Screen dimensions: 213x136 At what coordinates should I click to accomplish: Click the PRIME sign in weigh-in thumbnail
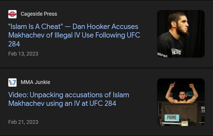tap(172, 118)
